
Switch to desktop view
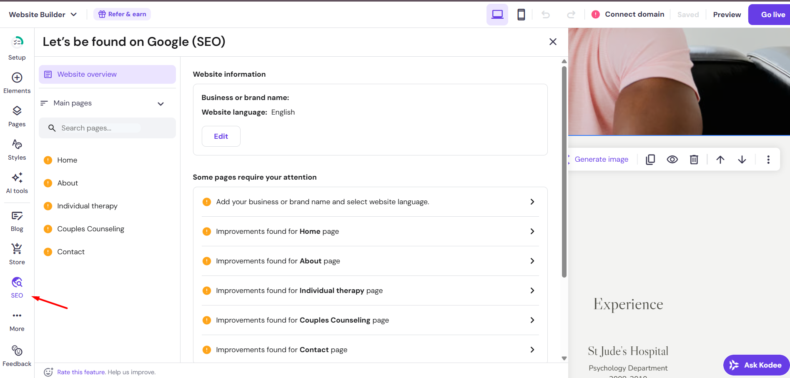[x=497, y=15]
